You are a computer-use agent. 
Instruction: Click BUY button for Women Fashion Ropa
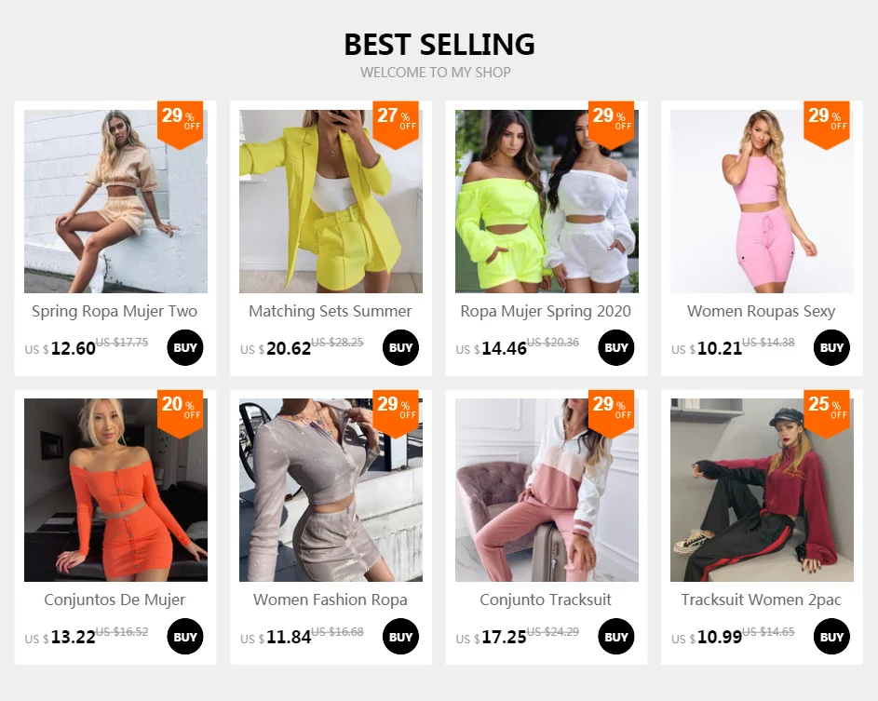tap(400, 637)
